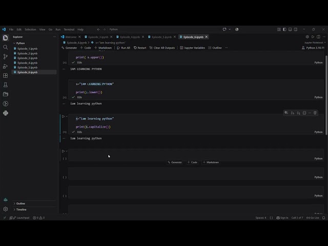Open the Help menu

[x=80, y=30]
